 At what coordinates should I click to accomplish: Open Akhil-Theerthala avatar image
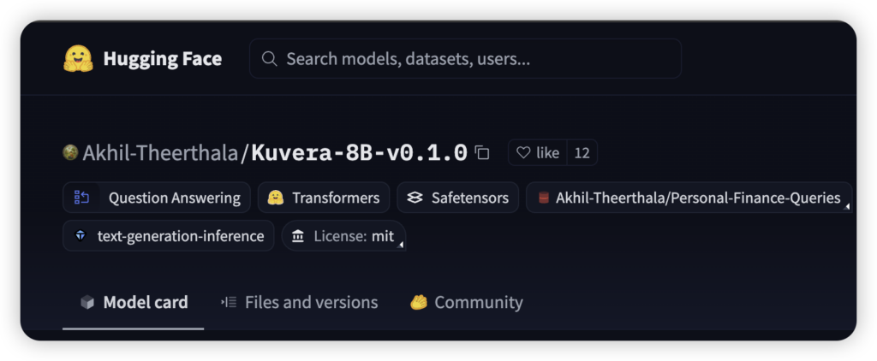[70, 152]
